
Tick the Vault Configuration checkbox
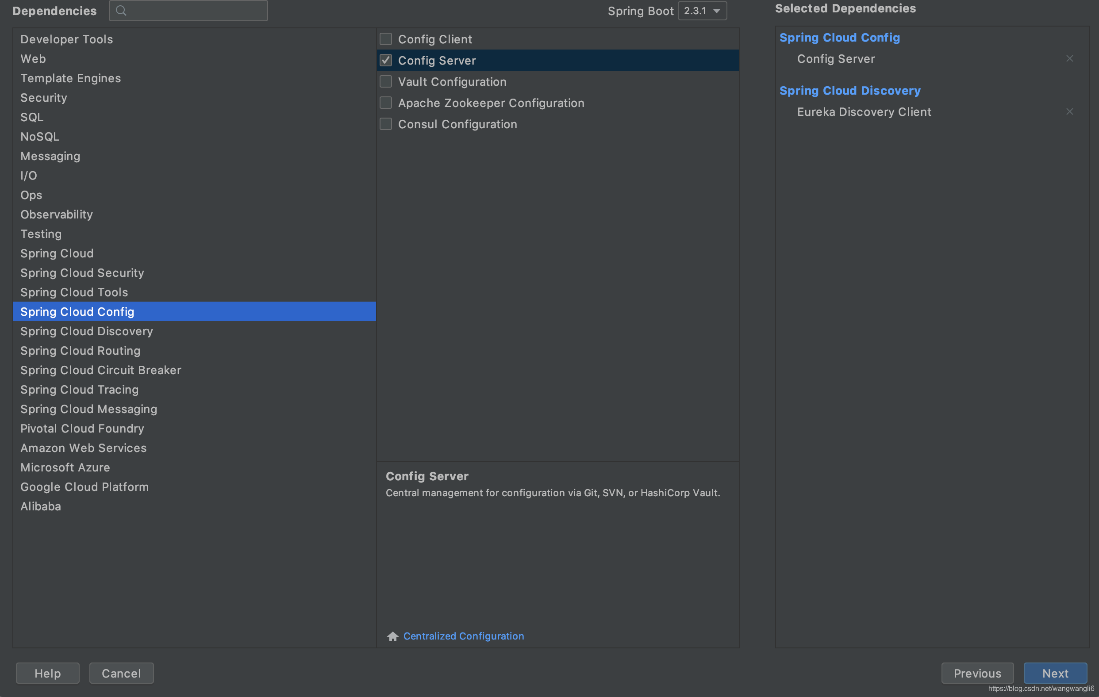tap(386, 82)
